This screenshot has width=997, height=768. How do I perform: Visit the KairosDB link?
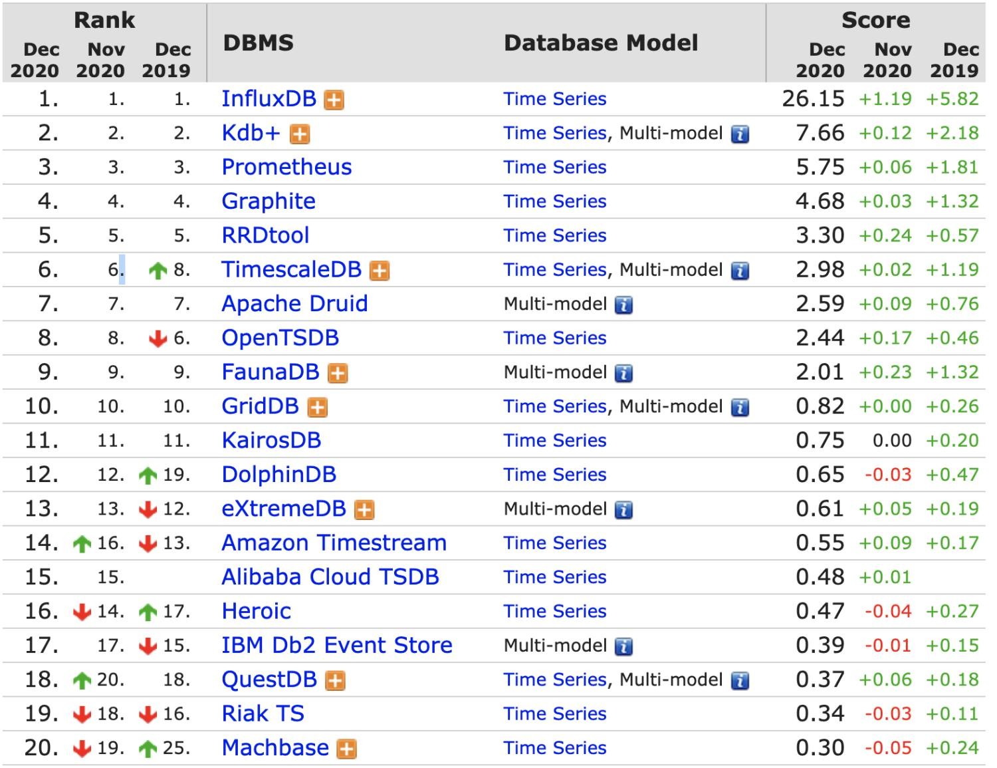pos(271,440)
